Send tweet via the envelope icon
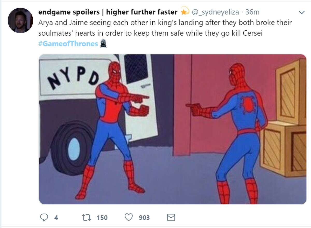Screen dimensions: 311x228 pos(171,217)
